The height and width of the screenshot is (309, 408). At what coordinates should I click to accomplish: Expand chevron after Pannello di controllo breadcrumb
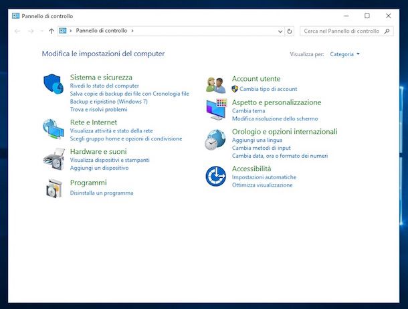(132, 31)
